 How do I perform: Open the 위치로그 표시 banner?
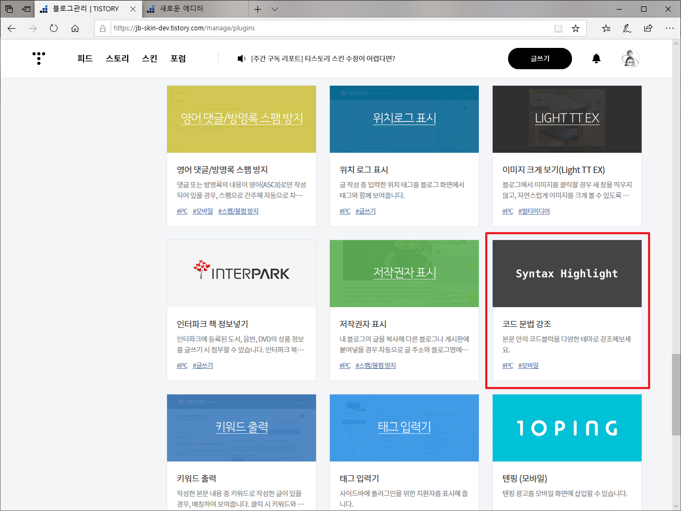tap(404, 119)
